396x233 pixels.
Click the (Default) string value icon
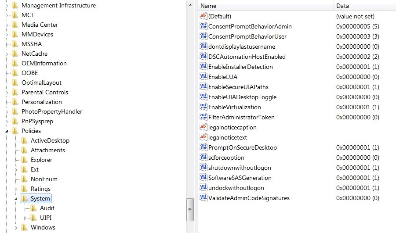point(203,16)
